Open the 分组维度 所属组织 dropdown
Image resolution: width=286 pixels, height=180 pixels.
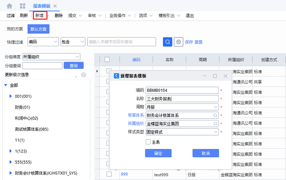point(51,57)
